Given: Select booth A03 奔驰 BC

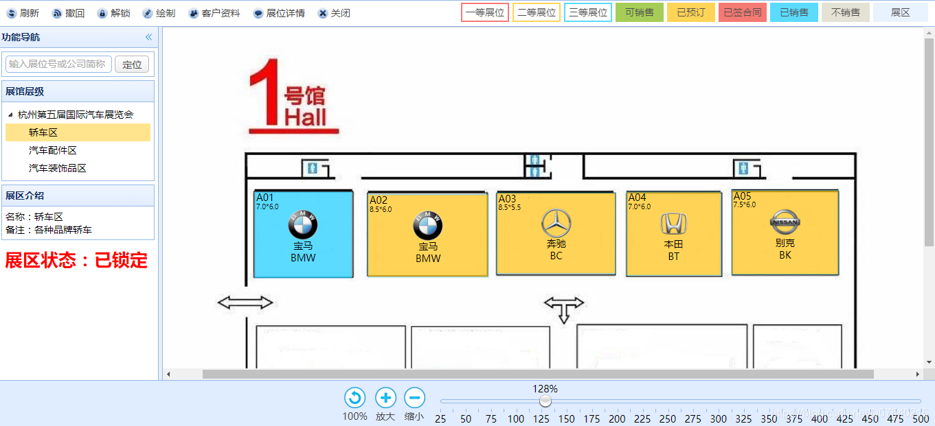Looking at the screenshot, I should (x=556, y=234).
